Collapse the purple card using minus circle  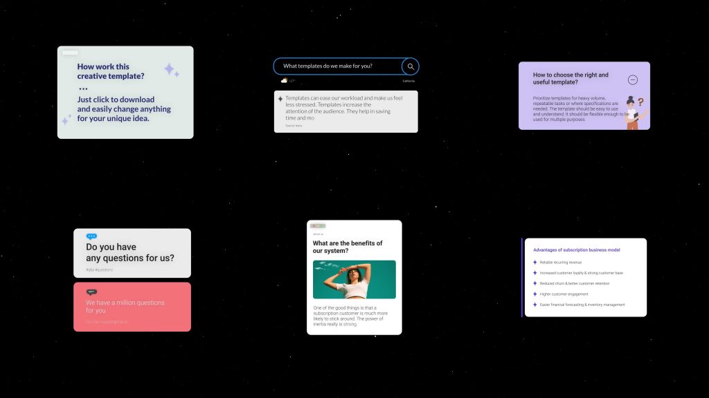tap(633, 80)
